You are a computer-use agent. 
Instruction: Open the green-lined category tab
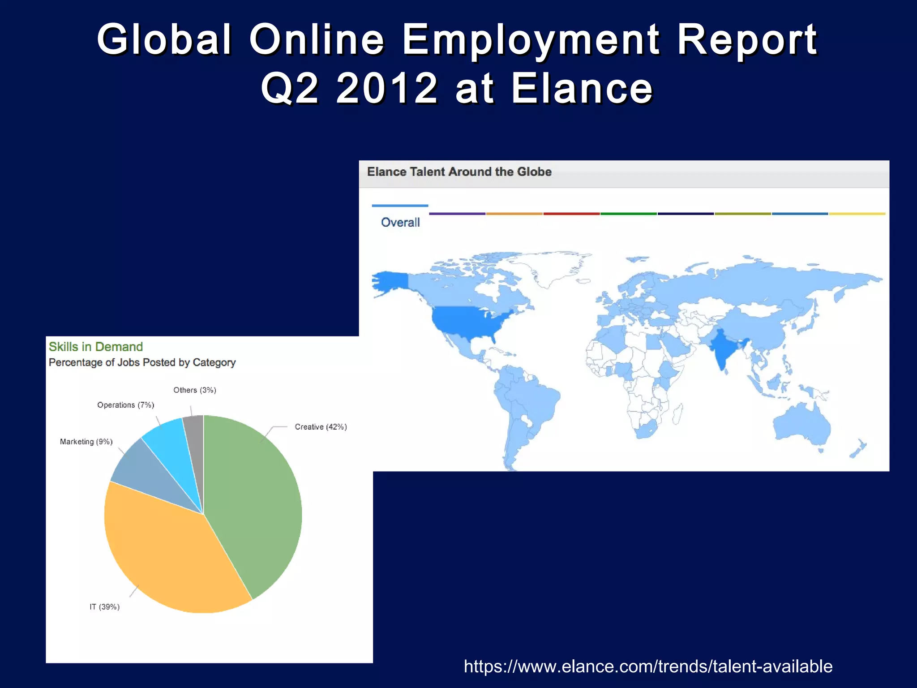[629, 214]
